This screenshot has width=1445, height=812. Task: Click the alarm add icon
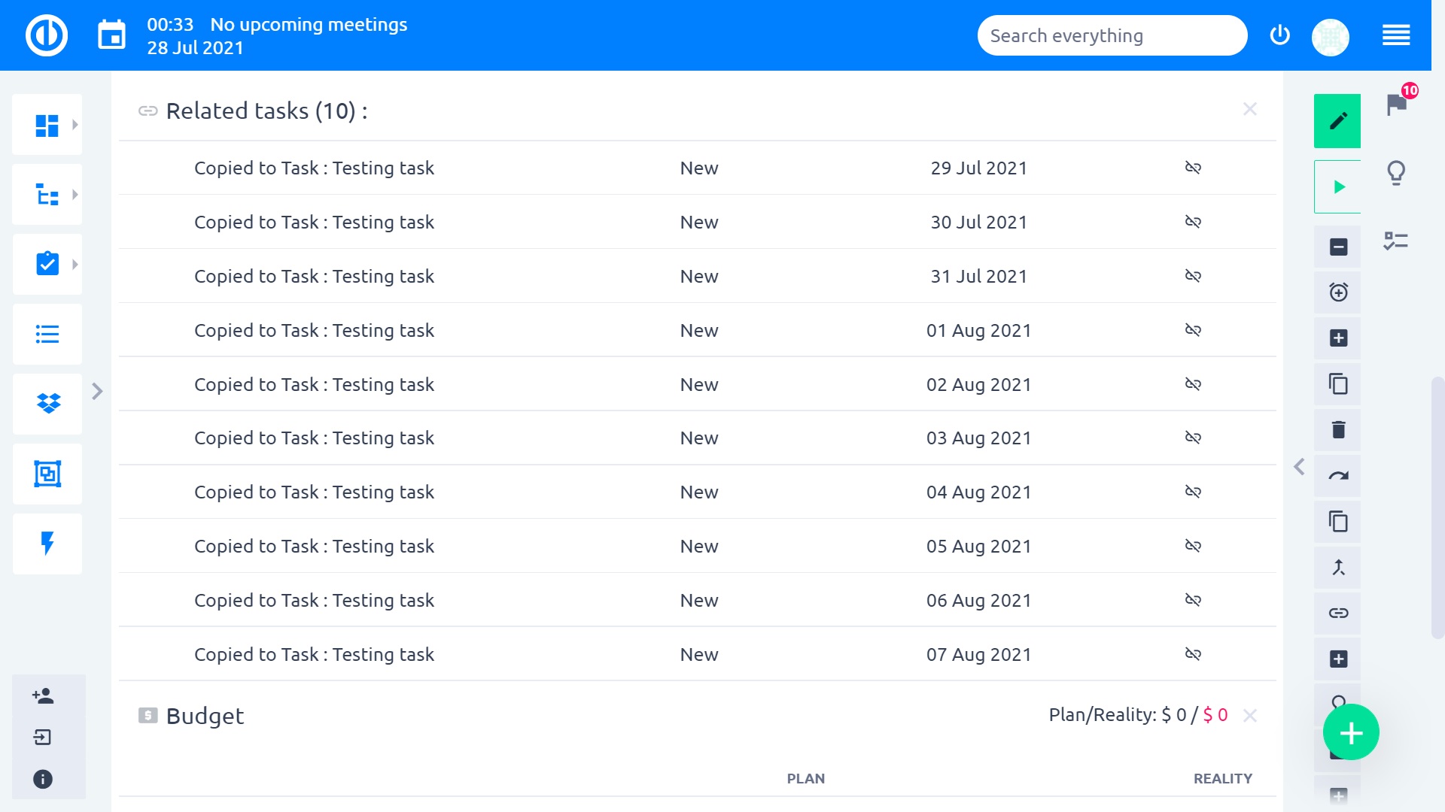1338,292
